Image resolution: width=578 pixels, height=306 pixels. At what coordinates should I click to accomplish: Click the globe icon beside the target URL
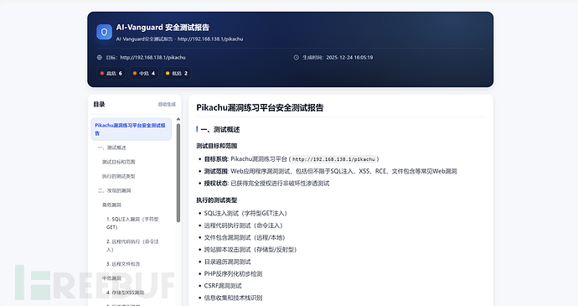coord(100,58)
